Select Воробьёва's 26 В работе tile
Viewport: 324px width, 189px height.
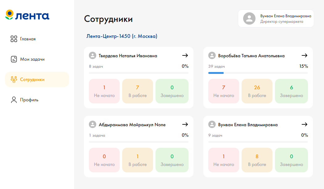tap(257, 91)
